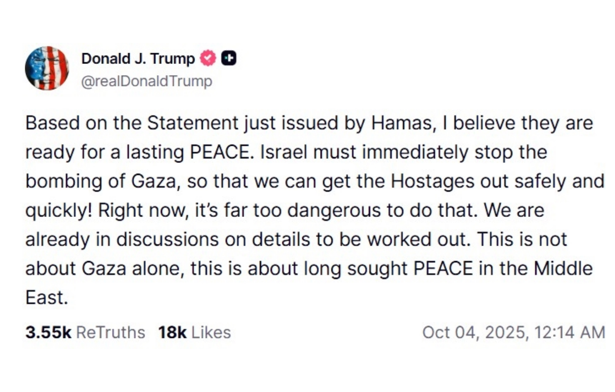Screen dimensions: 615x392
Task: Click the first capitalized PEACE word
Action: click(218, 153)
